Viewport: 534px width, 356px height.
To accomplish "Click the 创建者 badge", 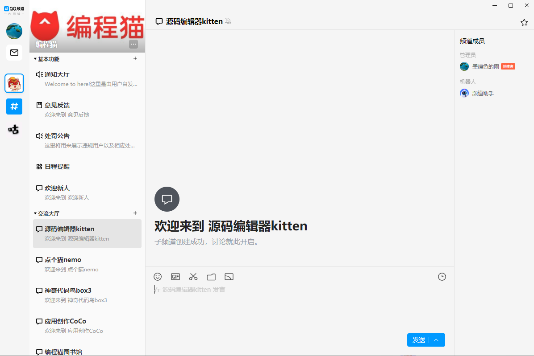I will click(508, 66).
